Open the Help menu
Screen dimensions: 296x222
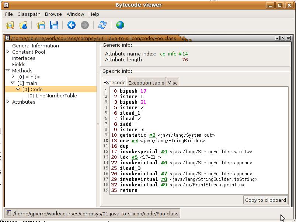94,14
